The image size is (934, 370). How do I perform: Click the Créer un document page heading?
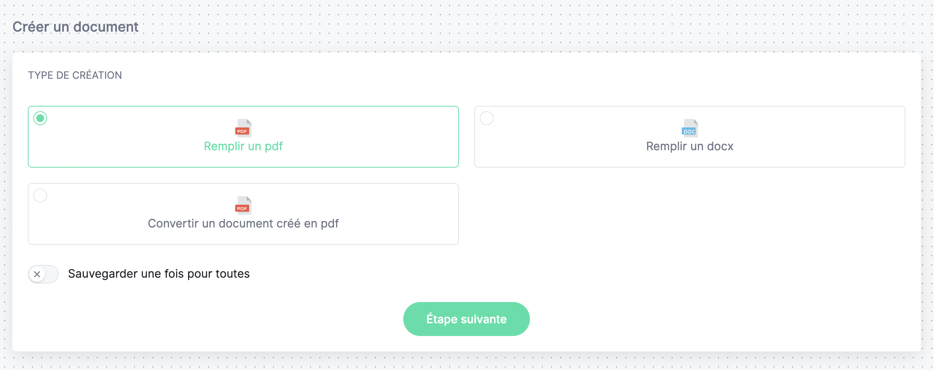pos(75,27)
